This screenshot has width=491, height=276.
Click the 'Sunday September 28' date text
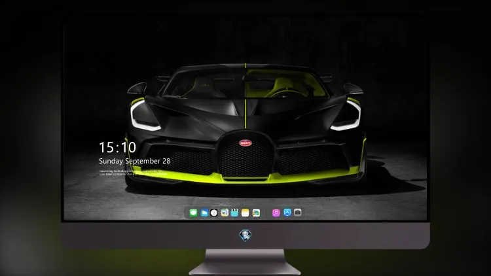click(x=135, y=161)
